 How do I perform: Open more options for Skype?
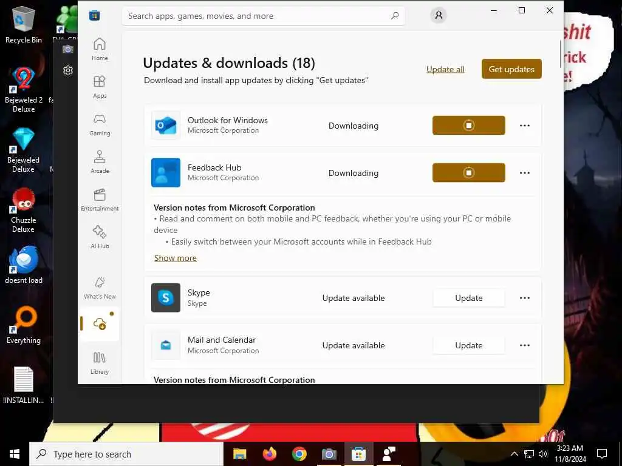click(525, 298)
